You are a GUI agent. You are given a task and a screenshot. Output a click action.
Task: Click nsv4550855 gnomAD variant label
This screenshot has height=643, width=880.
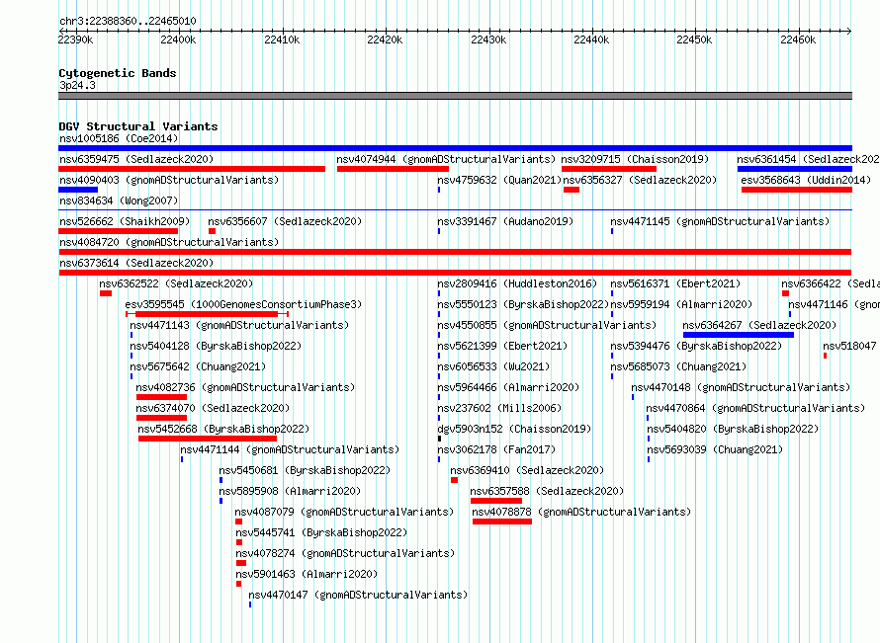547,325
